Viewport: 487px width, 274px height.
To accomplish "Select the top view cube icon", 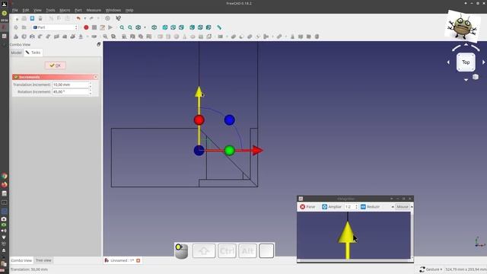I will click(173, 27).
